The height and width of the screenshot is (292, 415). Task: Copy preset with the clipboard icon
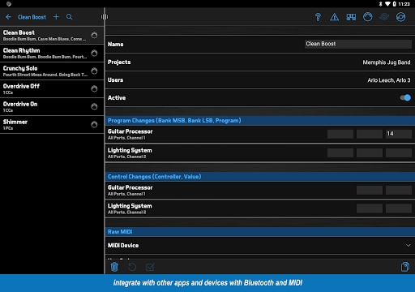pos(405,267)
